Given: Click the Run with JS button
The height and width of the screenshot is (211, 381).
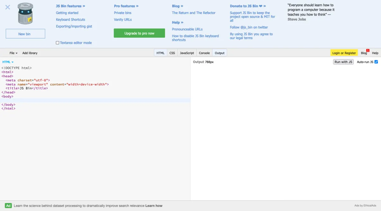Looking at the screenshot, I should 343,62.
